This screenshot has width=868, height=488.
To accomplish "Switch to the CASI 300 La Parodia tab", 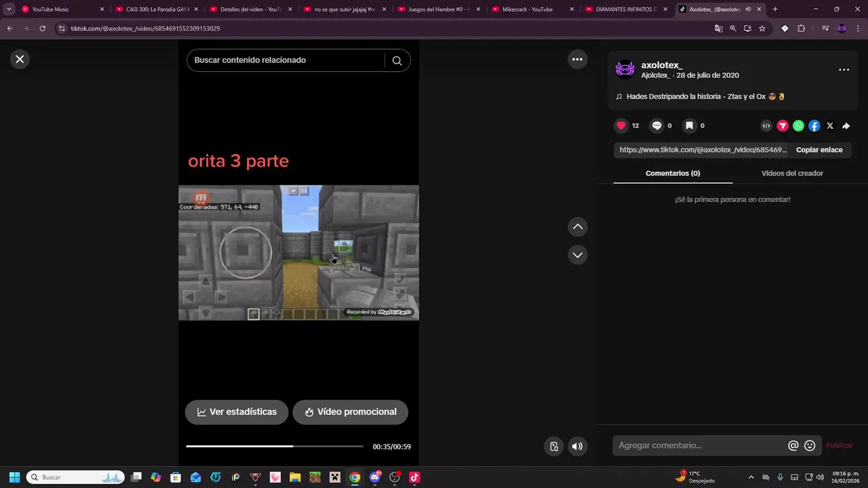I will point(156,9).
